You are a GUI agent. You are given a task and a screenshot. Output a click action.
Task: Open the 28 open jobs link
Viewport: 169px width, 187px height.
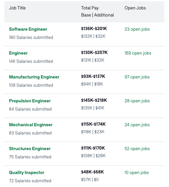pyautogui.click(x=137, y=101)
